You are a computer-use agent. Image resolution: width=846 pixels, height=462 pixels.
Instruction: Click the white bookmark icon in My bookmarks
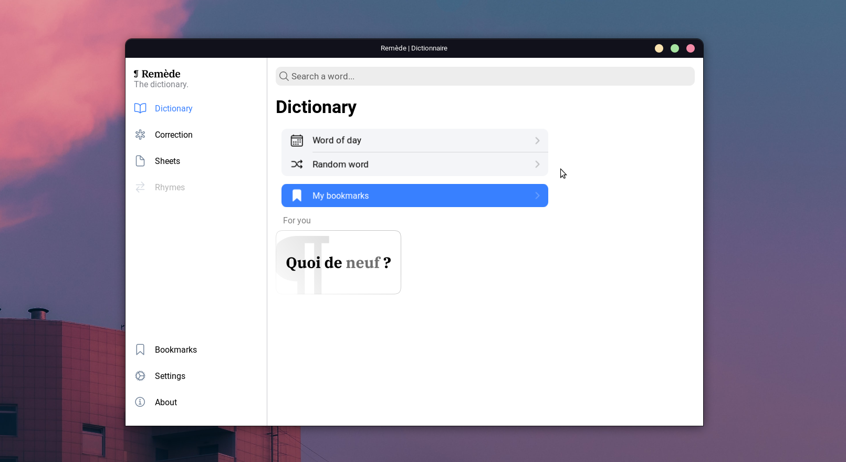297,196
